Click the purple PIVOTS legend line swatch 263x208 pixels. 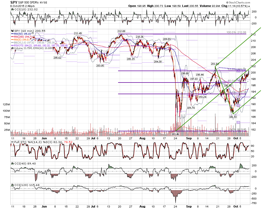(x=12, y=45)
